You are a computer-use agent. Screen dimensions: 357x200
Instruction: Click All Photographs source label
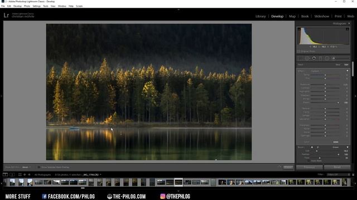[x=42, y=174]
